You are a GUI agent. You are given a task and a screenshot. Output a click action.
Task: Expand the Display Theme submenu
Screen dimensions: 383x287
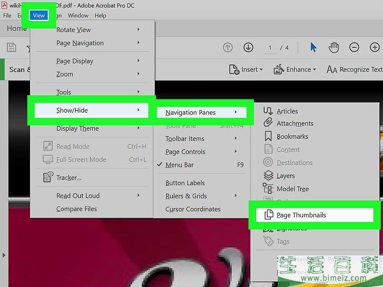(x=93, y=128)
